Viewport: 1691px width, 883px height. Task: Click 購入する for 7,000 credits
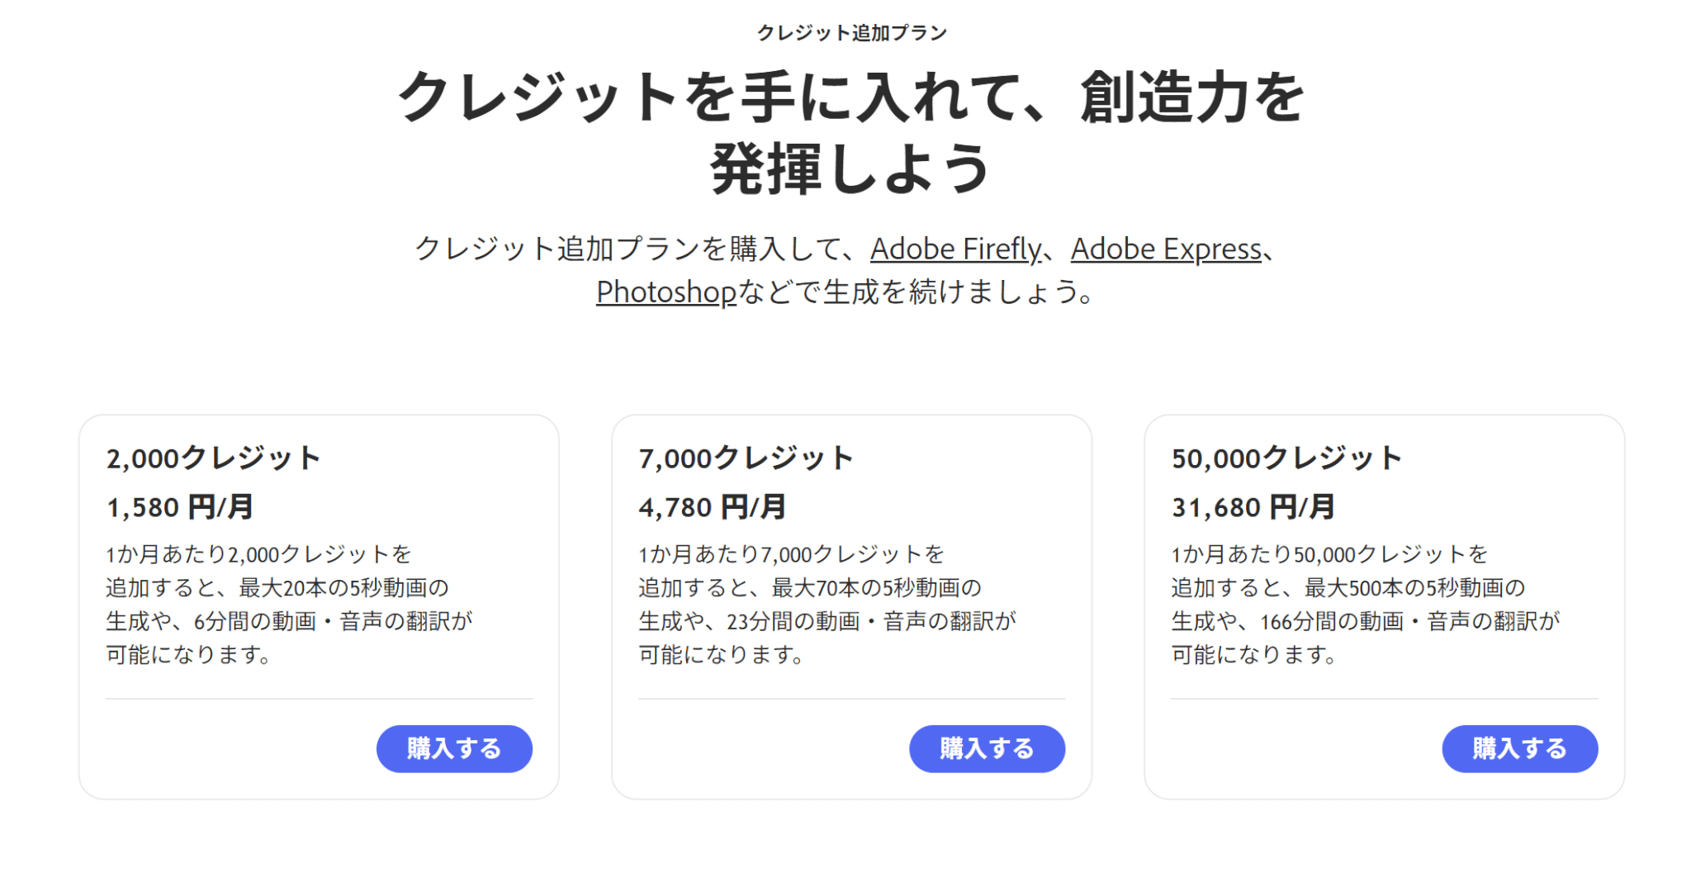pyautogui.click(x=987, y=748)
